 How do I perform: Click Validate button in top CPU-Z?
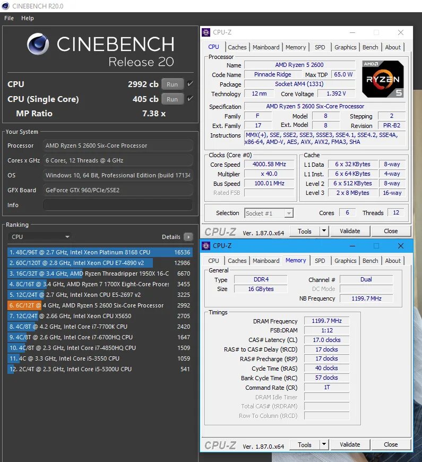[x=350, y=231]
